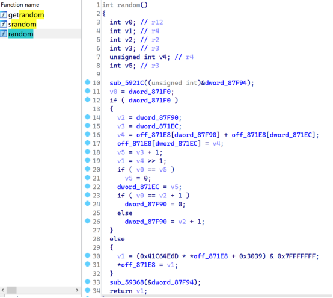333x298 pixels.
Task: Click dword_87F90 on line 26
Action: coord(145,222)
